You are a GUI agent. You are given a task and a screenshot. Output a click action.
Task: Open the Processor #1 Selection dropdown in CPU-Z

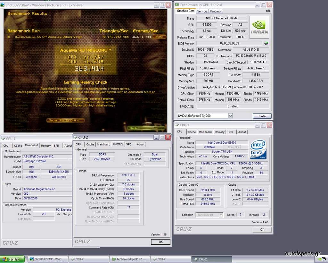[221, 215]
